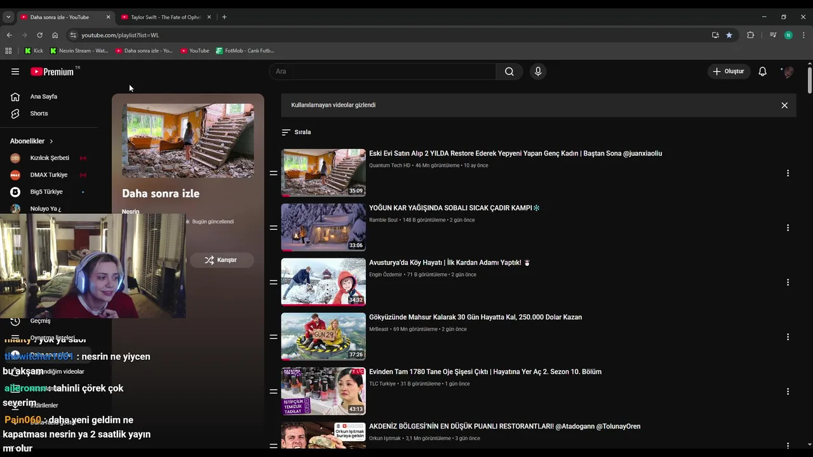Open video title 'AKDENİZ BÖLGESİ'NİN EN DÜŞÜK PUANLI RESTORANTLARI'
This screenshot has width=813, height=457.
504,427
